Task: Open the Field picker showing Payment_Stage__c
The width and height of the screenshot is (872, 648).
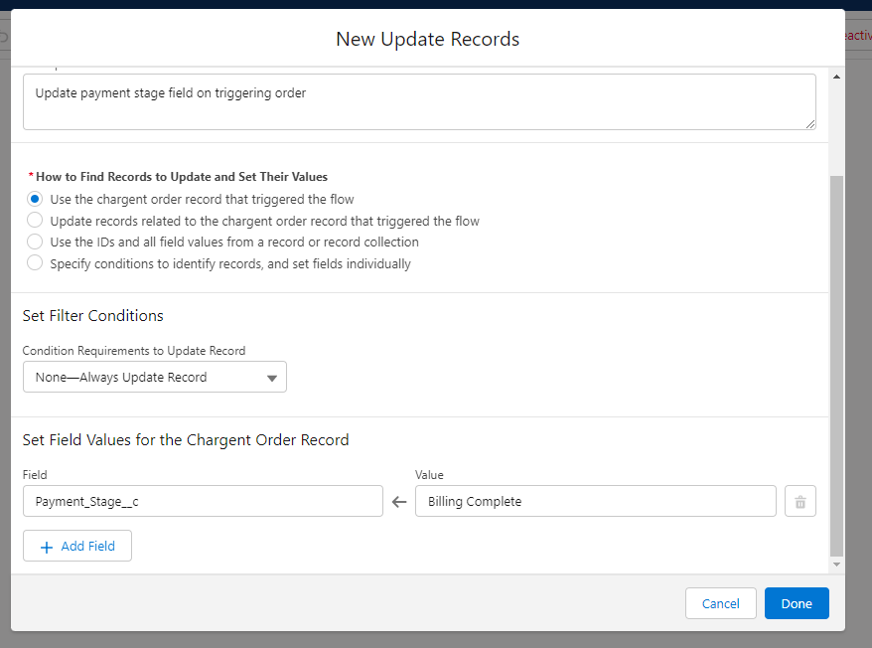Action: tap(203, 501)
